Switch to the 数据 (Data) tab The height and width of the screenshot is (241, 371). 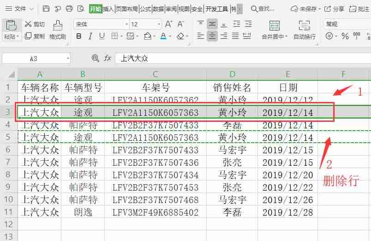click(158, 9)
